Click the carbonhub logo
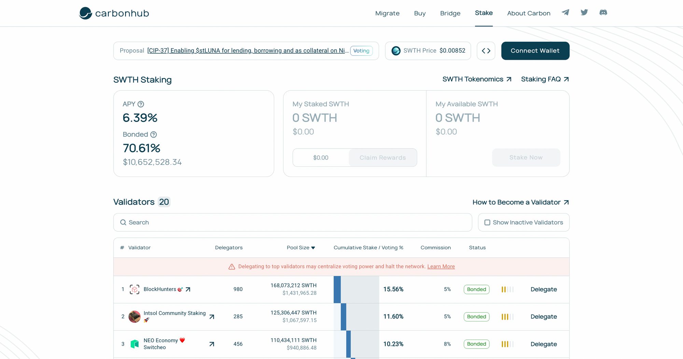 click(x=114, y=13)
